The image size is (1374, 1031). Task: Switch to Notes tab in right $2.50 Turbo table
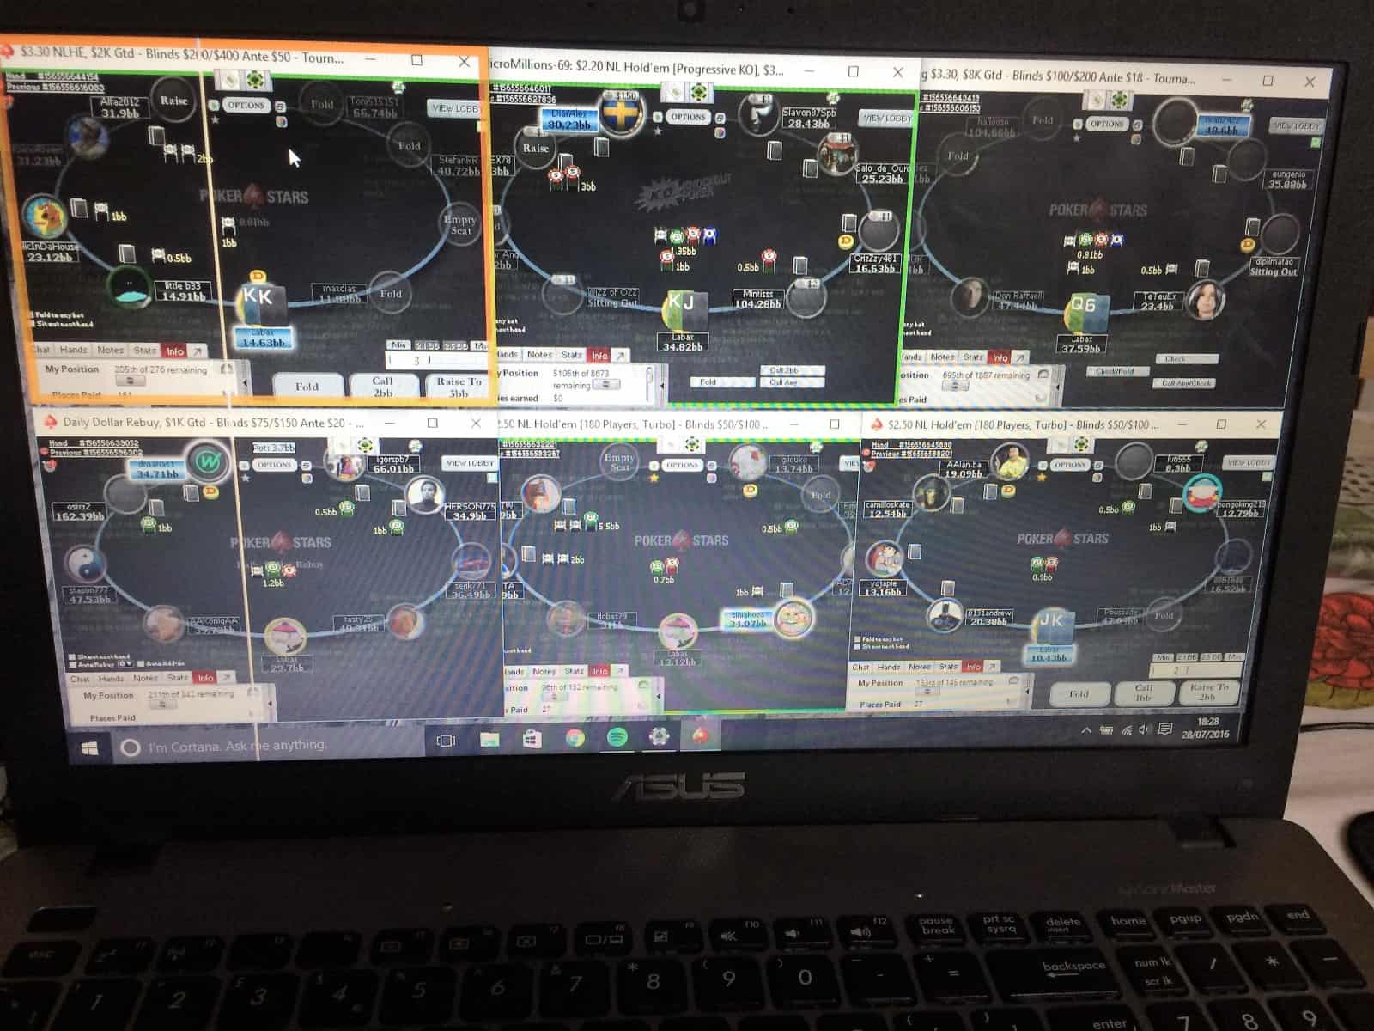(x=920, y=666)
